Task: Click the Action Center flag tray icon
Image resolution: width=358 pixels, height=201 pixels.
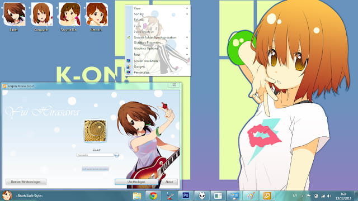Action: [309, 196]
